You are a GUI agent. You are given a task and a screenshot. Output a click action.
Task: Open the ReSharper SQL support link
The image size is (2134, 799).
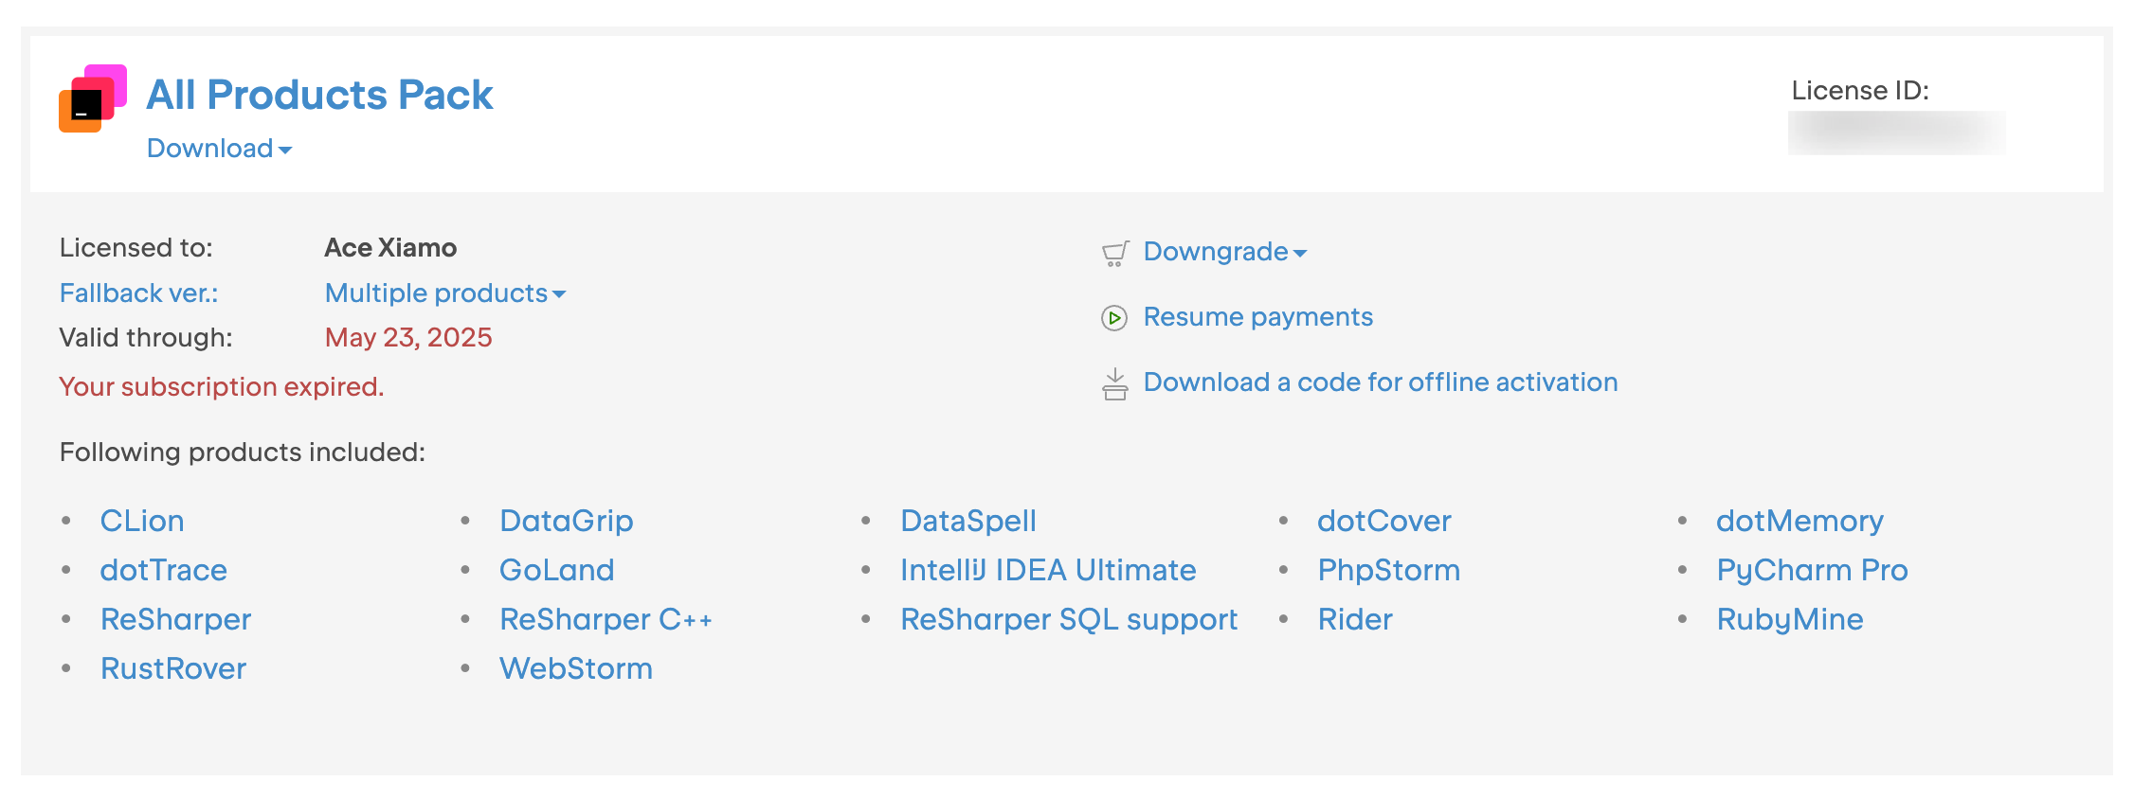1069,619
